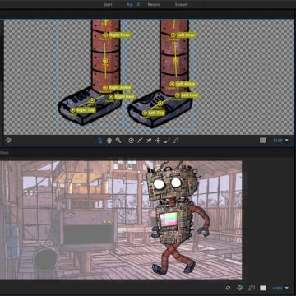Open the puppet panel zoom percentage dropdown
This screenshot has height=296, width=296.
[280, 141]
